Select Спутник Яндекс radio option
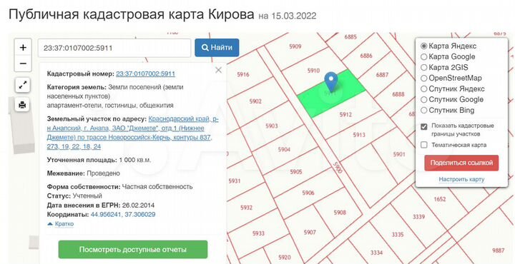Image resolution: width=515 pixels, height=264 pixels. coord(423,88)
